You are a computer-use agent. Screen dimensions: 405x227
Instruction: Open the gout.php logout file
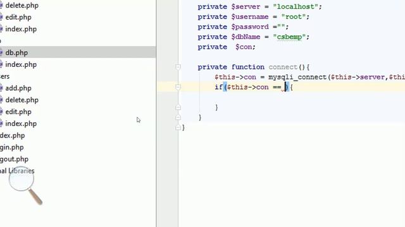[x=14, y=159]
